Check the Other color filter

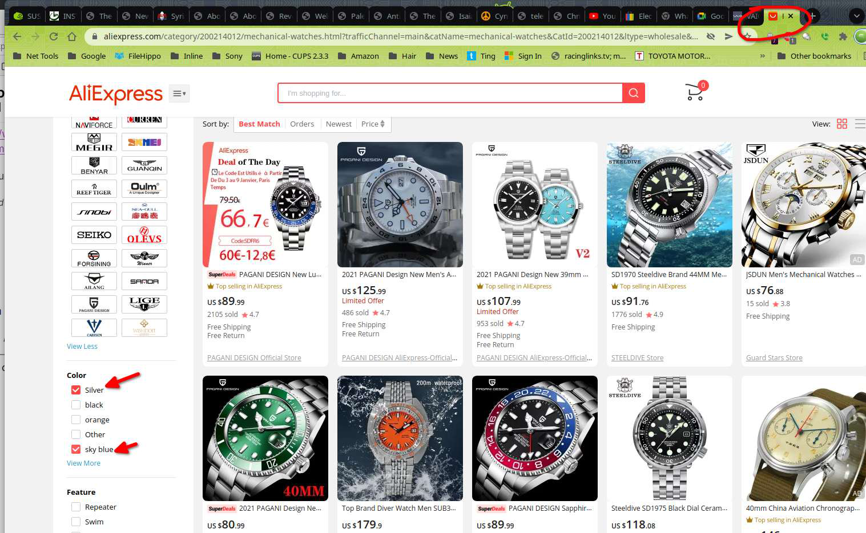click(x=76, y=434)
